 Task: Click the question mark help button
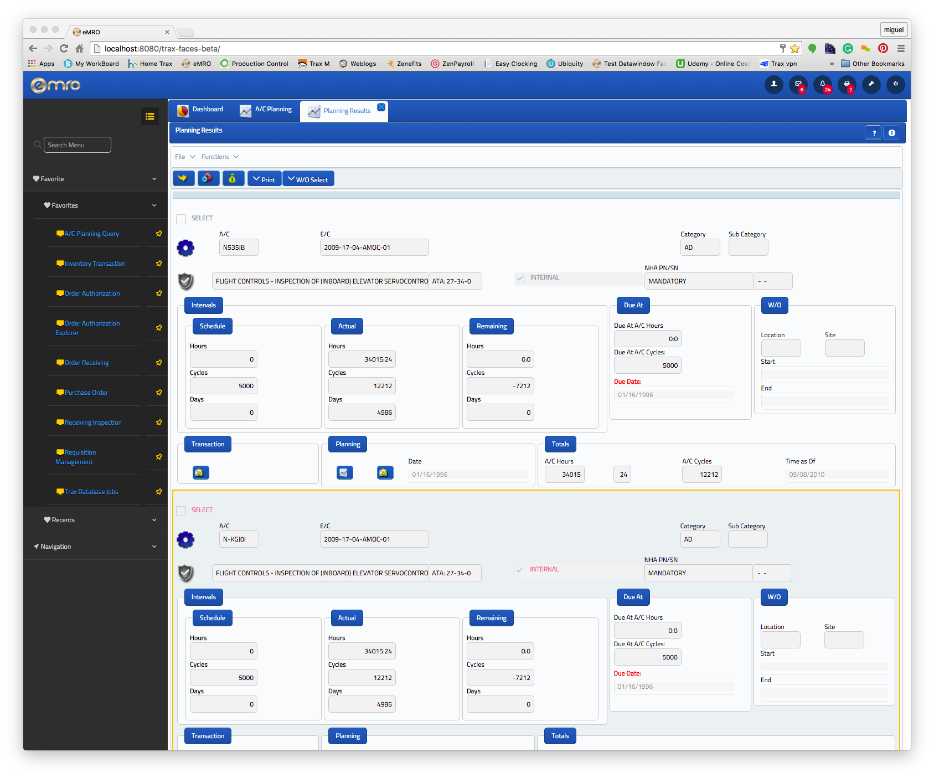pos(874,133)
